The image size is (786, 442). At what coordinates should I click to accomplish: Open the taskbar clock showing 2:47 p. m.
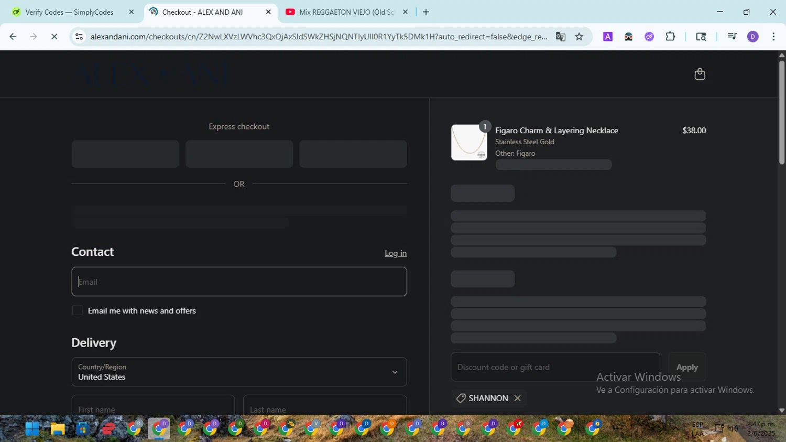click(761, 428)
